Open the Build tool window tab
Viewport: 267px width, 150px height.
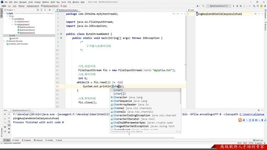pos(59,140)
